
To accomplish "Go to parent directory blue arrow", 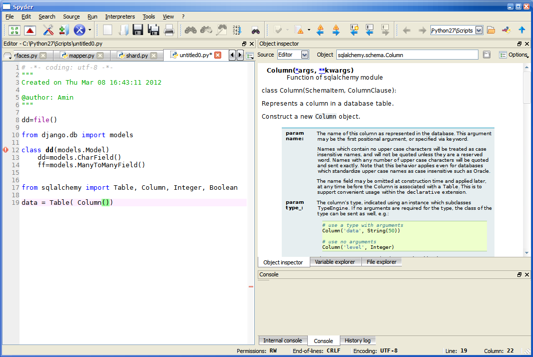I will coord(521,30).
